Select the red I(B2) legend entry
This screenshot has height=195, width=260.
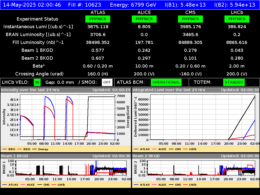[24, 149]
